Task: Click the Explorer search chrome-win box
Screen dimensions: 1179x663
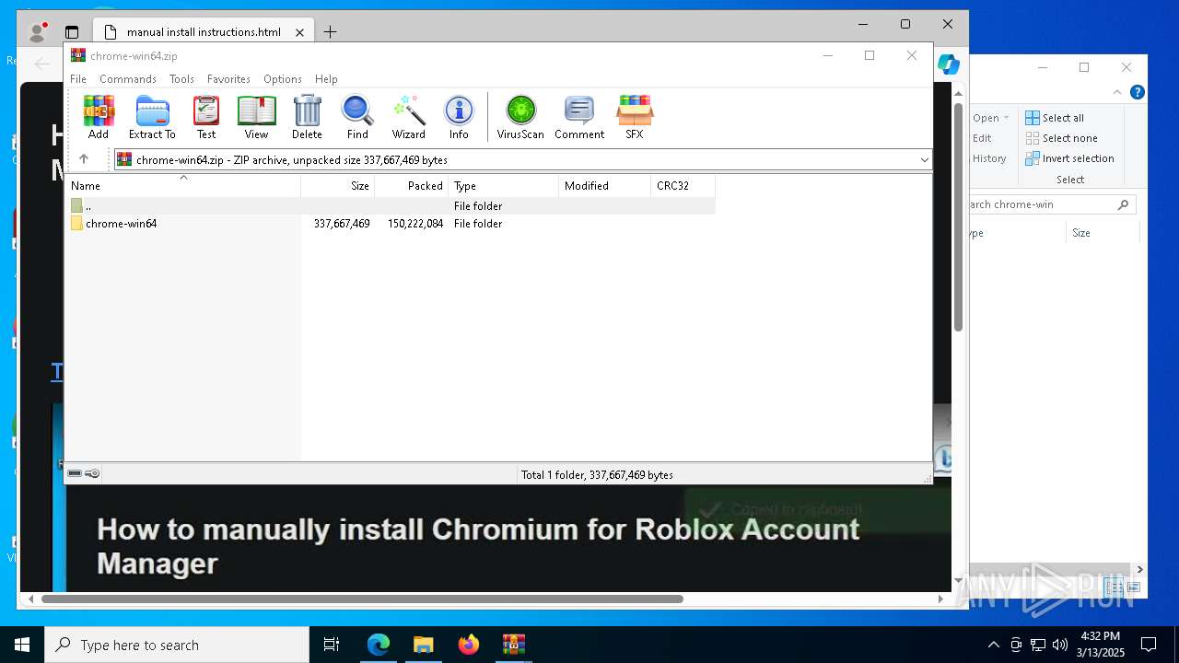Action: tap(1051, 204)
